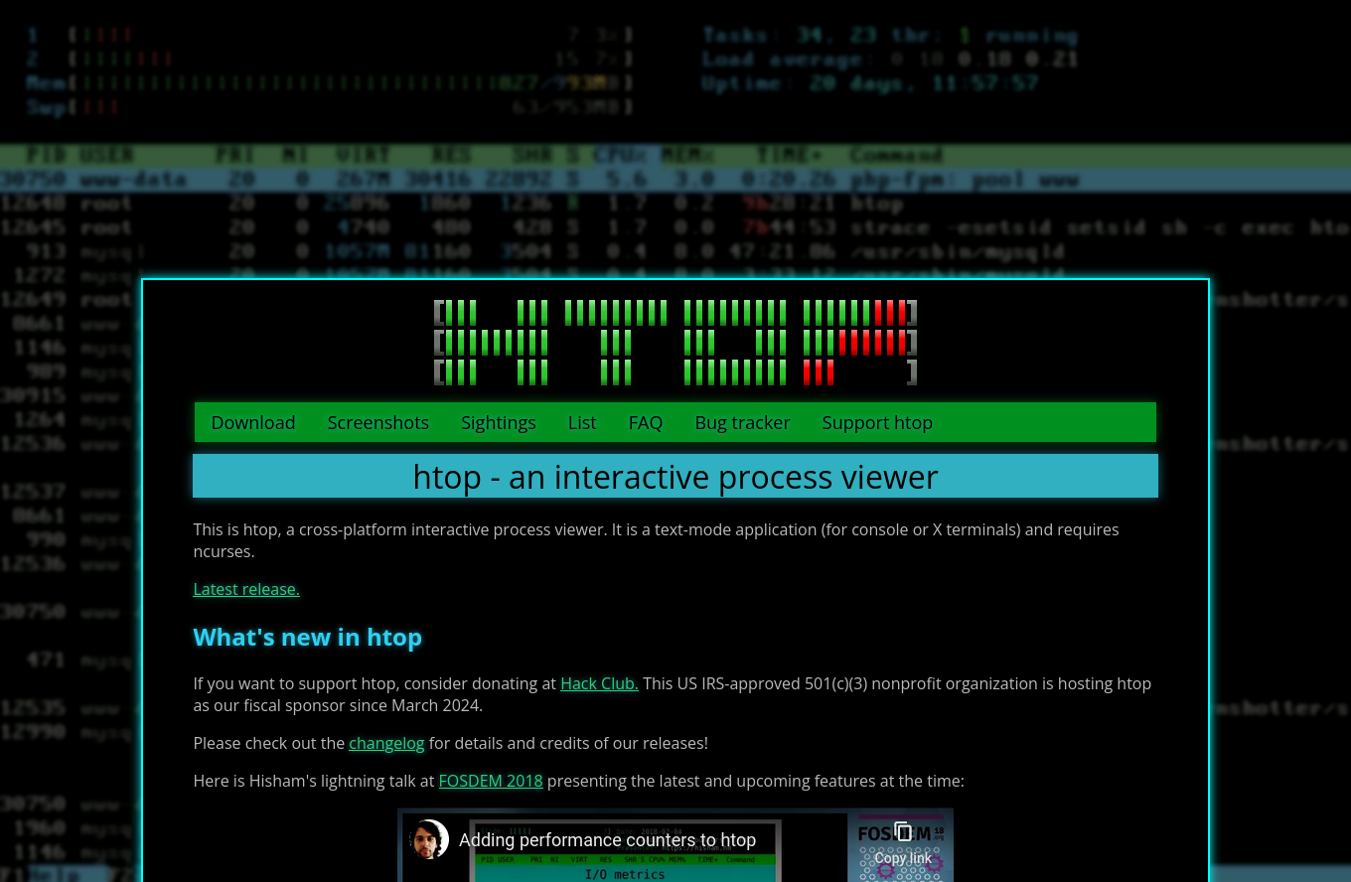Open the Support htop page
Viewport: 1351px width, 882px height.
click(877, 422)
